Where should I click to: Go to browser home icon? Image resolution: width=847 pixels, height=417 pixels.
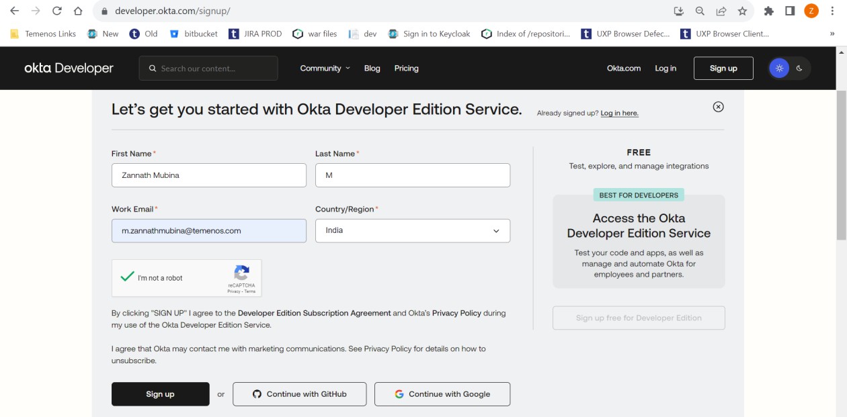point(78,11)
